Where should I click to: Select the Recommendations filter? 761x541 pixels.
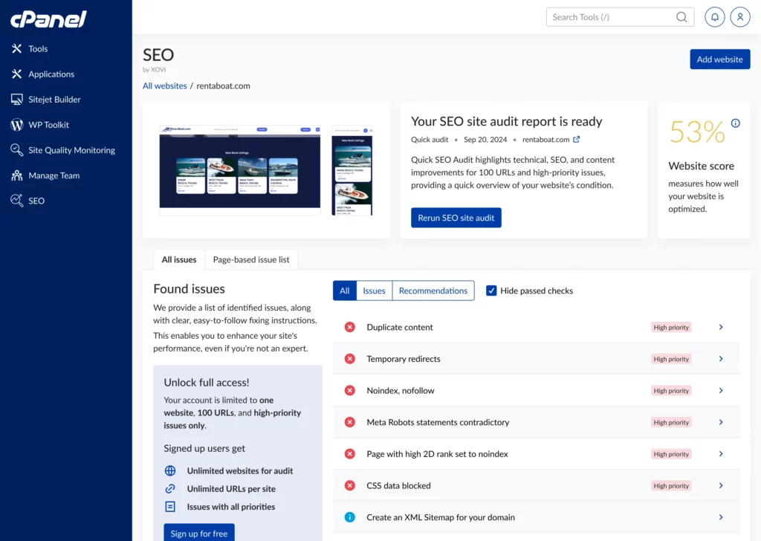(433, 291)
